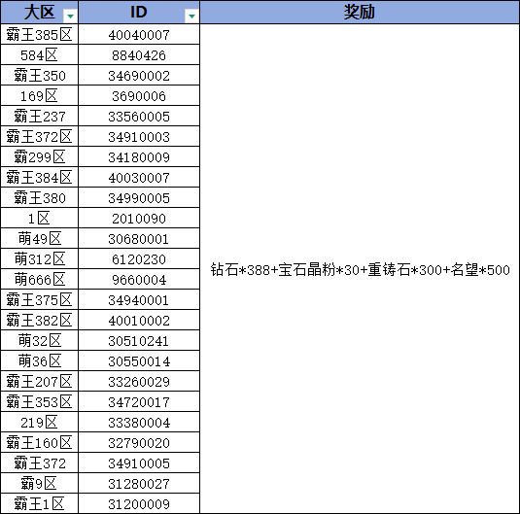Select cell 萌49区
This screenshot has height=514, width=520.
(x=40, y=238)
